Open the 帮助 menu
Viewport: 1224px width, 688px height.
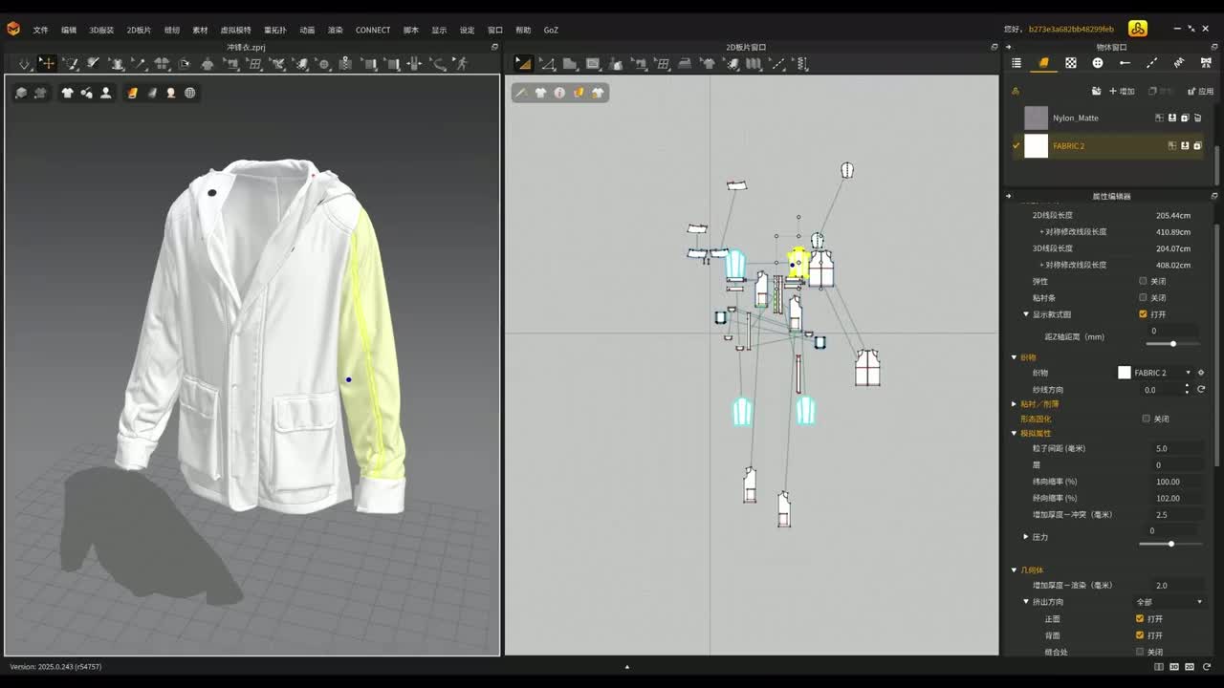[x=523, y=30]
